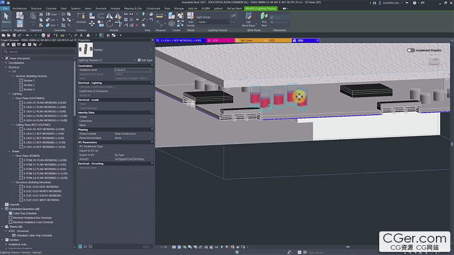454x255 pixels.
Task: Open the File menu tab
Action: coord(5,8)
